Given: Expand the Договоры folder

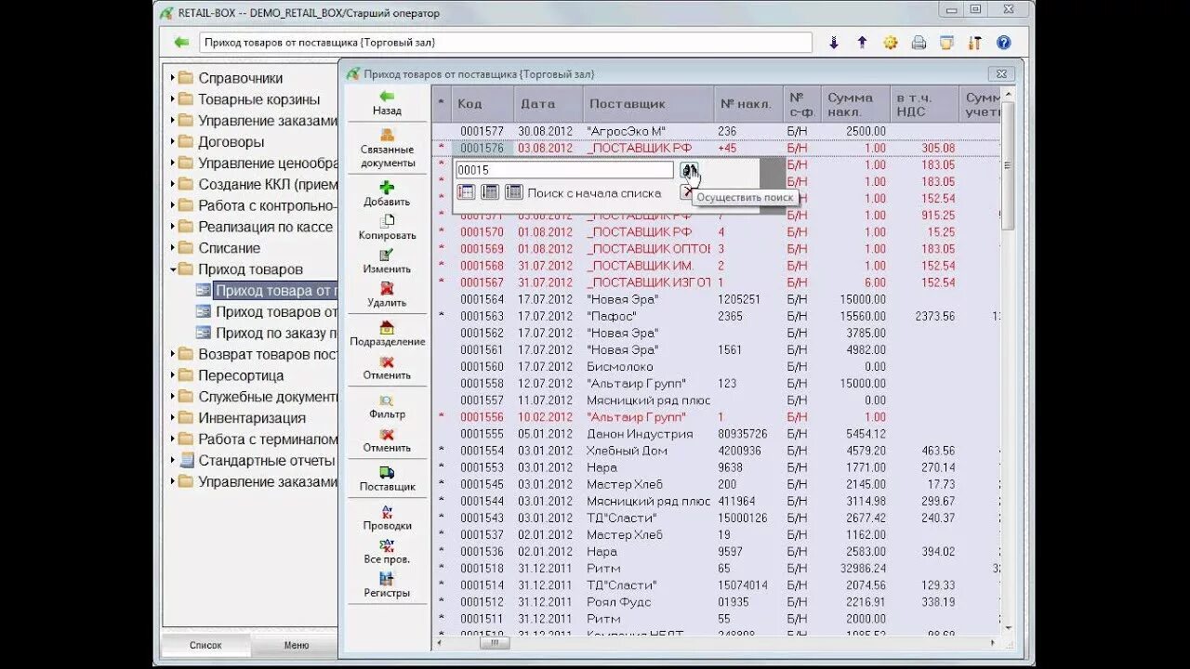Looking at the screenshot, I should coord(173,142).
